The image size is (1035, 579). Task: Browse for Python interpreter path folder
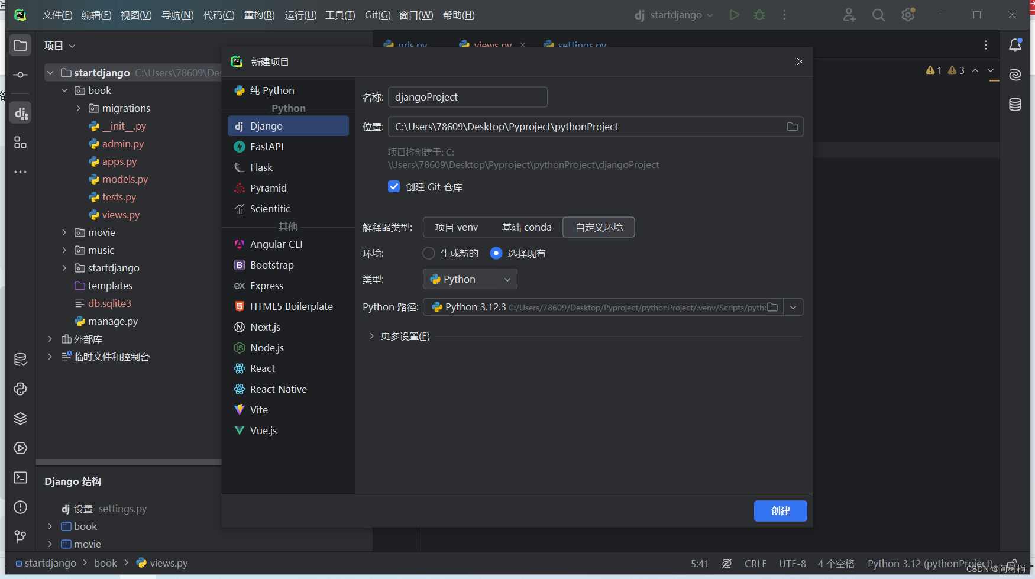772,307
